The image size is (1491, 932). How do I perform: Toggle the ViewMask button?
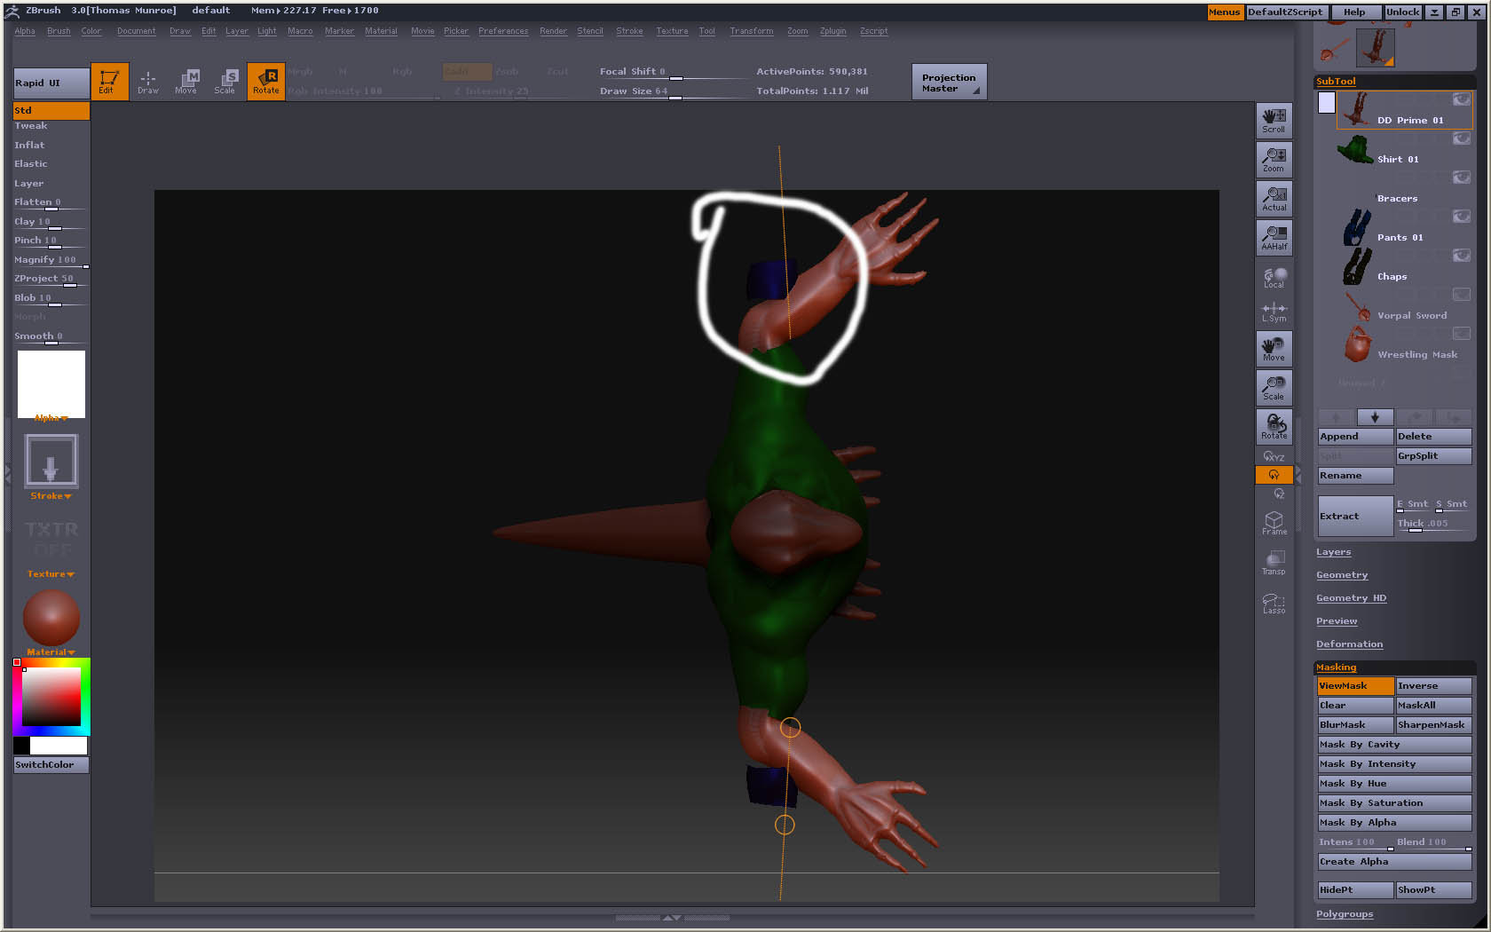point(1355,685)
